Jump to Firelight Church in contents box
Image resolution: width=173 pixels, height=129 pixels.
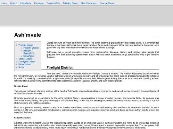coord(31,48)
